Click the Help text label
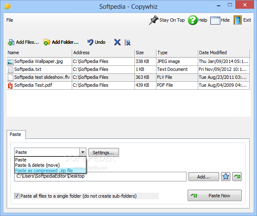 (x=203, y=20)
